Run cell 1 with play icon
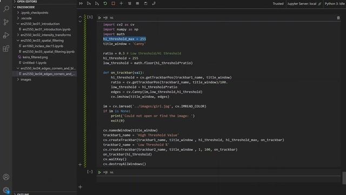The width and height of the screenshot is (346, 195). point(99,18)
